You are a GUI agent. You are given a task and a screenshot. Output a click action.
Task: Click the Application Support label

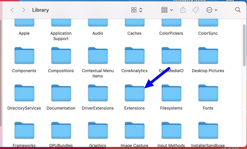coord(61,36)
